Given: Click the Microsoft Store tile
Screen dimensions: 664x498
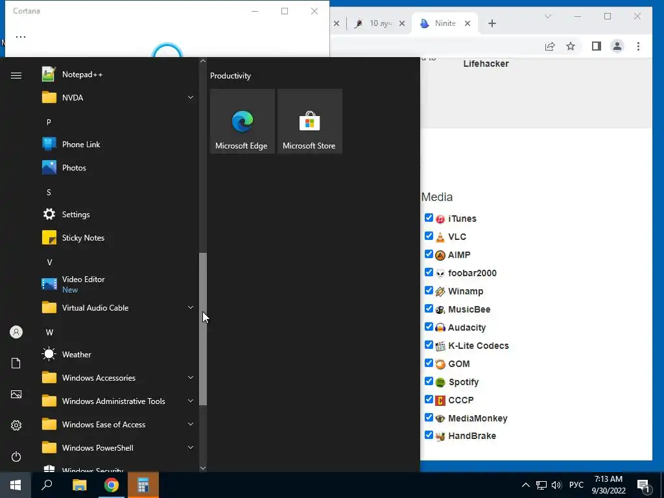Looking at the screenshot, I should click(x=309, y=121).
